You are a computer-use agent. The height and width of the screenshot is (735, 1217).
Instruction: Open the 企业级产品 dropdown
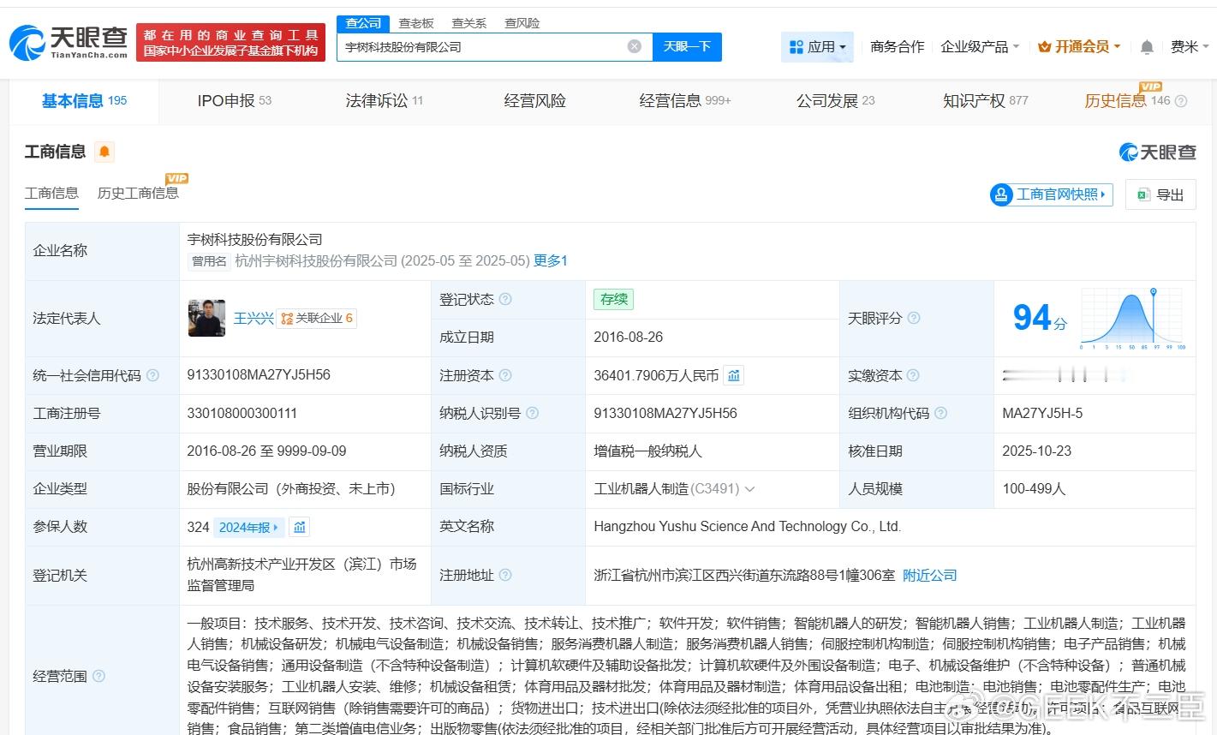(x=980, y=47)
